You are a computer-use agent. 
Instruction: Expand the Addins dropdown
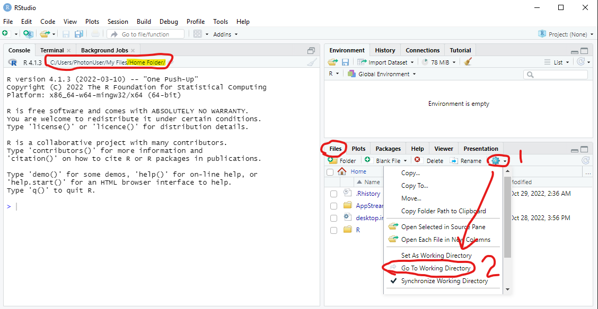225,34
